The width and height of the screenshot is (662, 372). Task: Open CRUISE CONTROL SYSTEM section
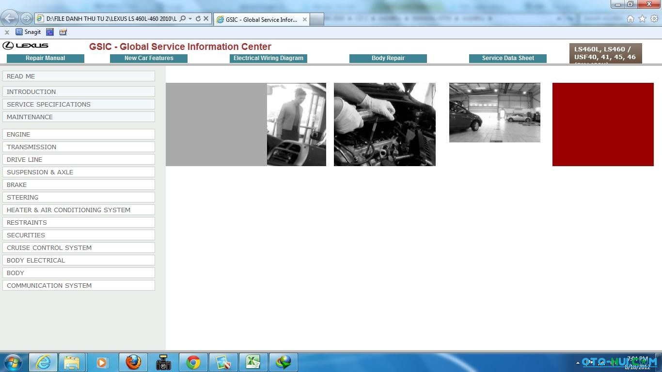click(x=79, y=248)
